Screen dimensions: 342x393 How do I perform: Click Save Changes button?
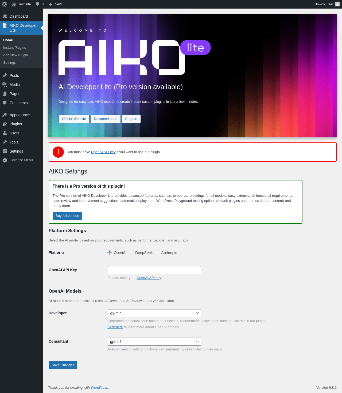pos(63,365)
